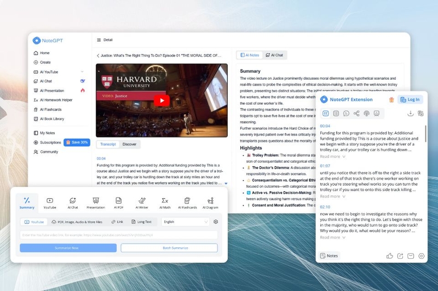Select the AI Writer tool
Viewport: 438px width, 291px height.
pos(142,203)
